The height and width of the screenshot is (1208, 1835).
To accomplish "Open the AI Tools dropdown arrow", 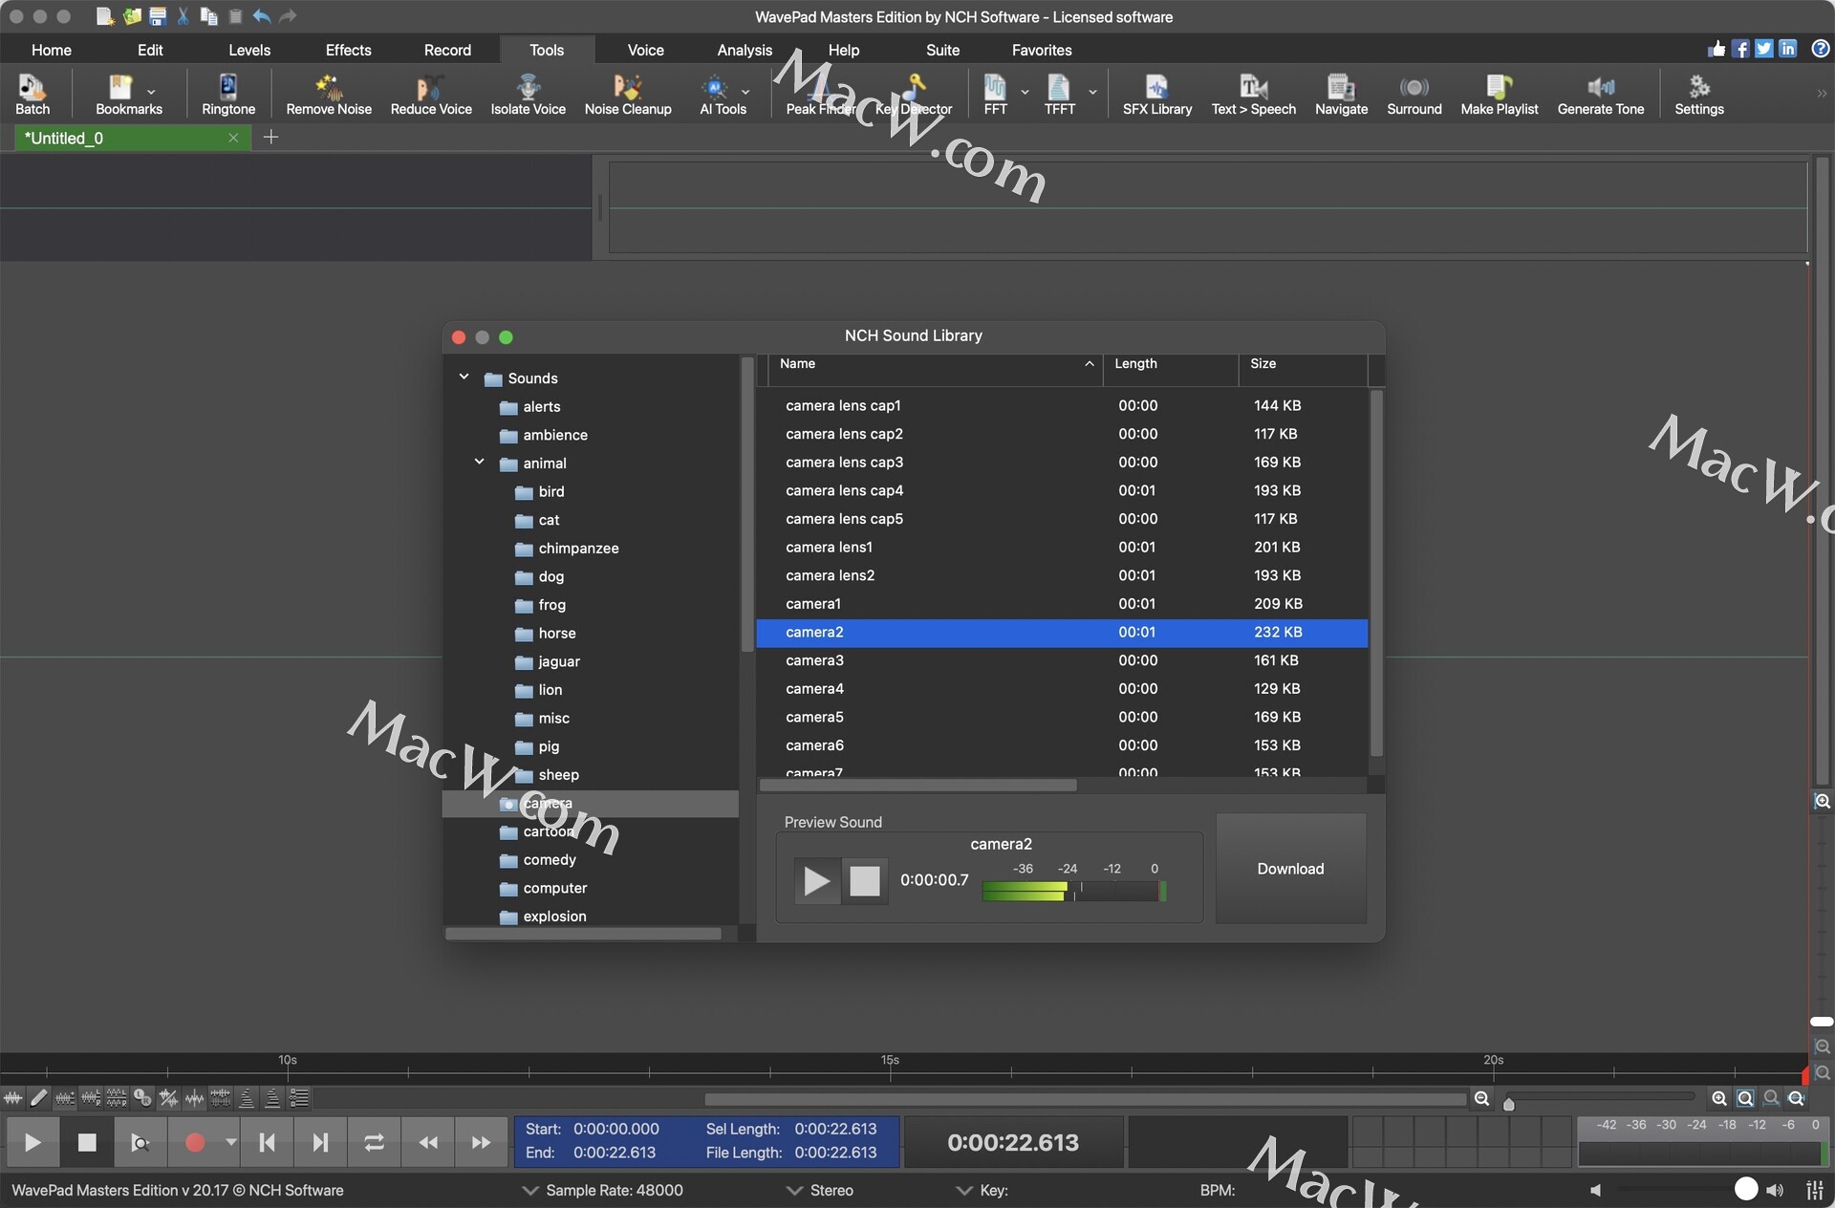I will tap(745, 93).
